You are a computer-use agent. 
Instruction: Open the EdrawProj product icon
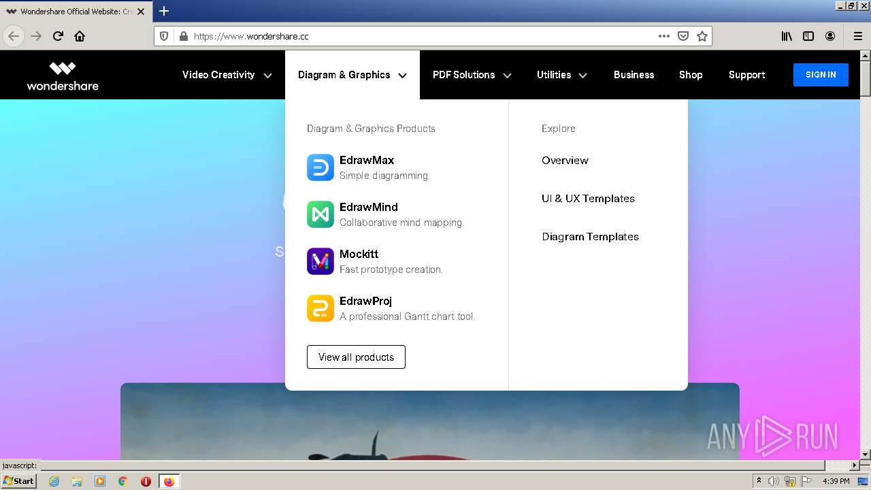pyautogui.click(x=321, y=308)
